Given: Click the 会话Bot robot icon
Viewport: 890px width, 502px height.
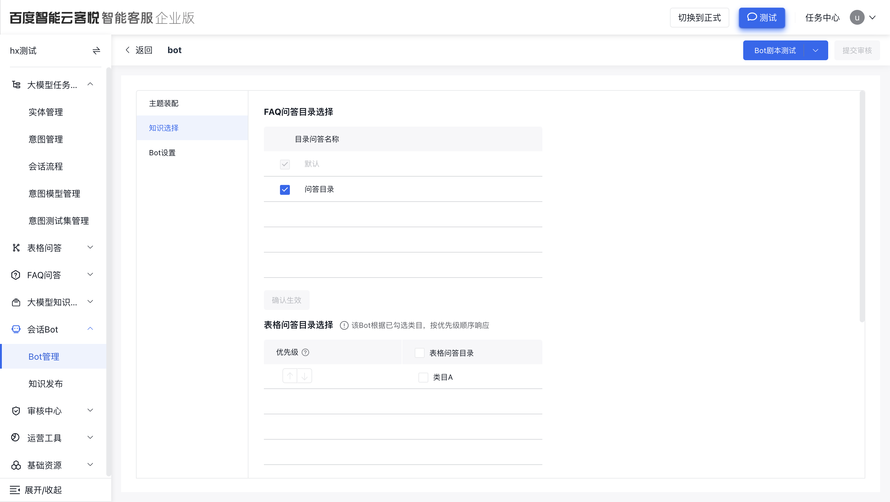Looking at the screenshot, I should coord(16,329).
